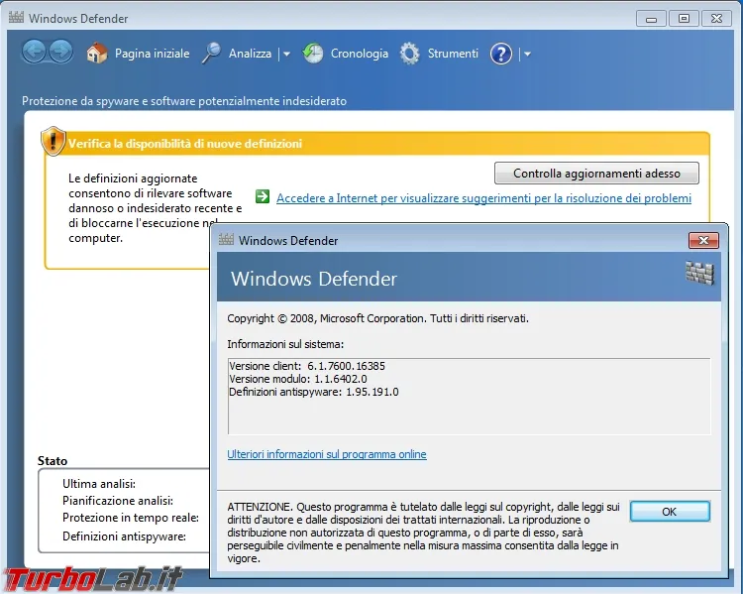
Task: Open Cronologia in the toolbar
Action: [x=360, y=54]
